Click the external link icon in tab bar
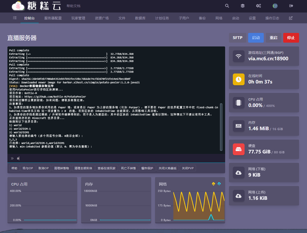The image size is (307, 233). (291, 18)
